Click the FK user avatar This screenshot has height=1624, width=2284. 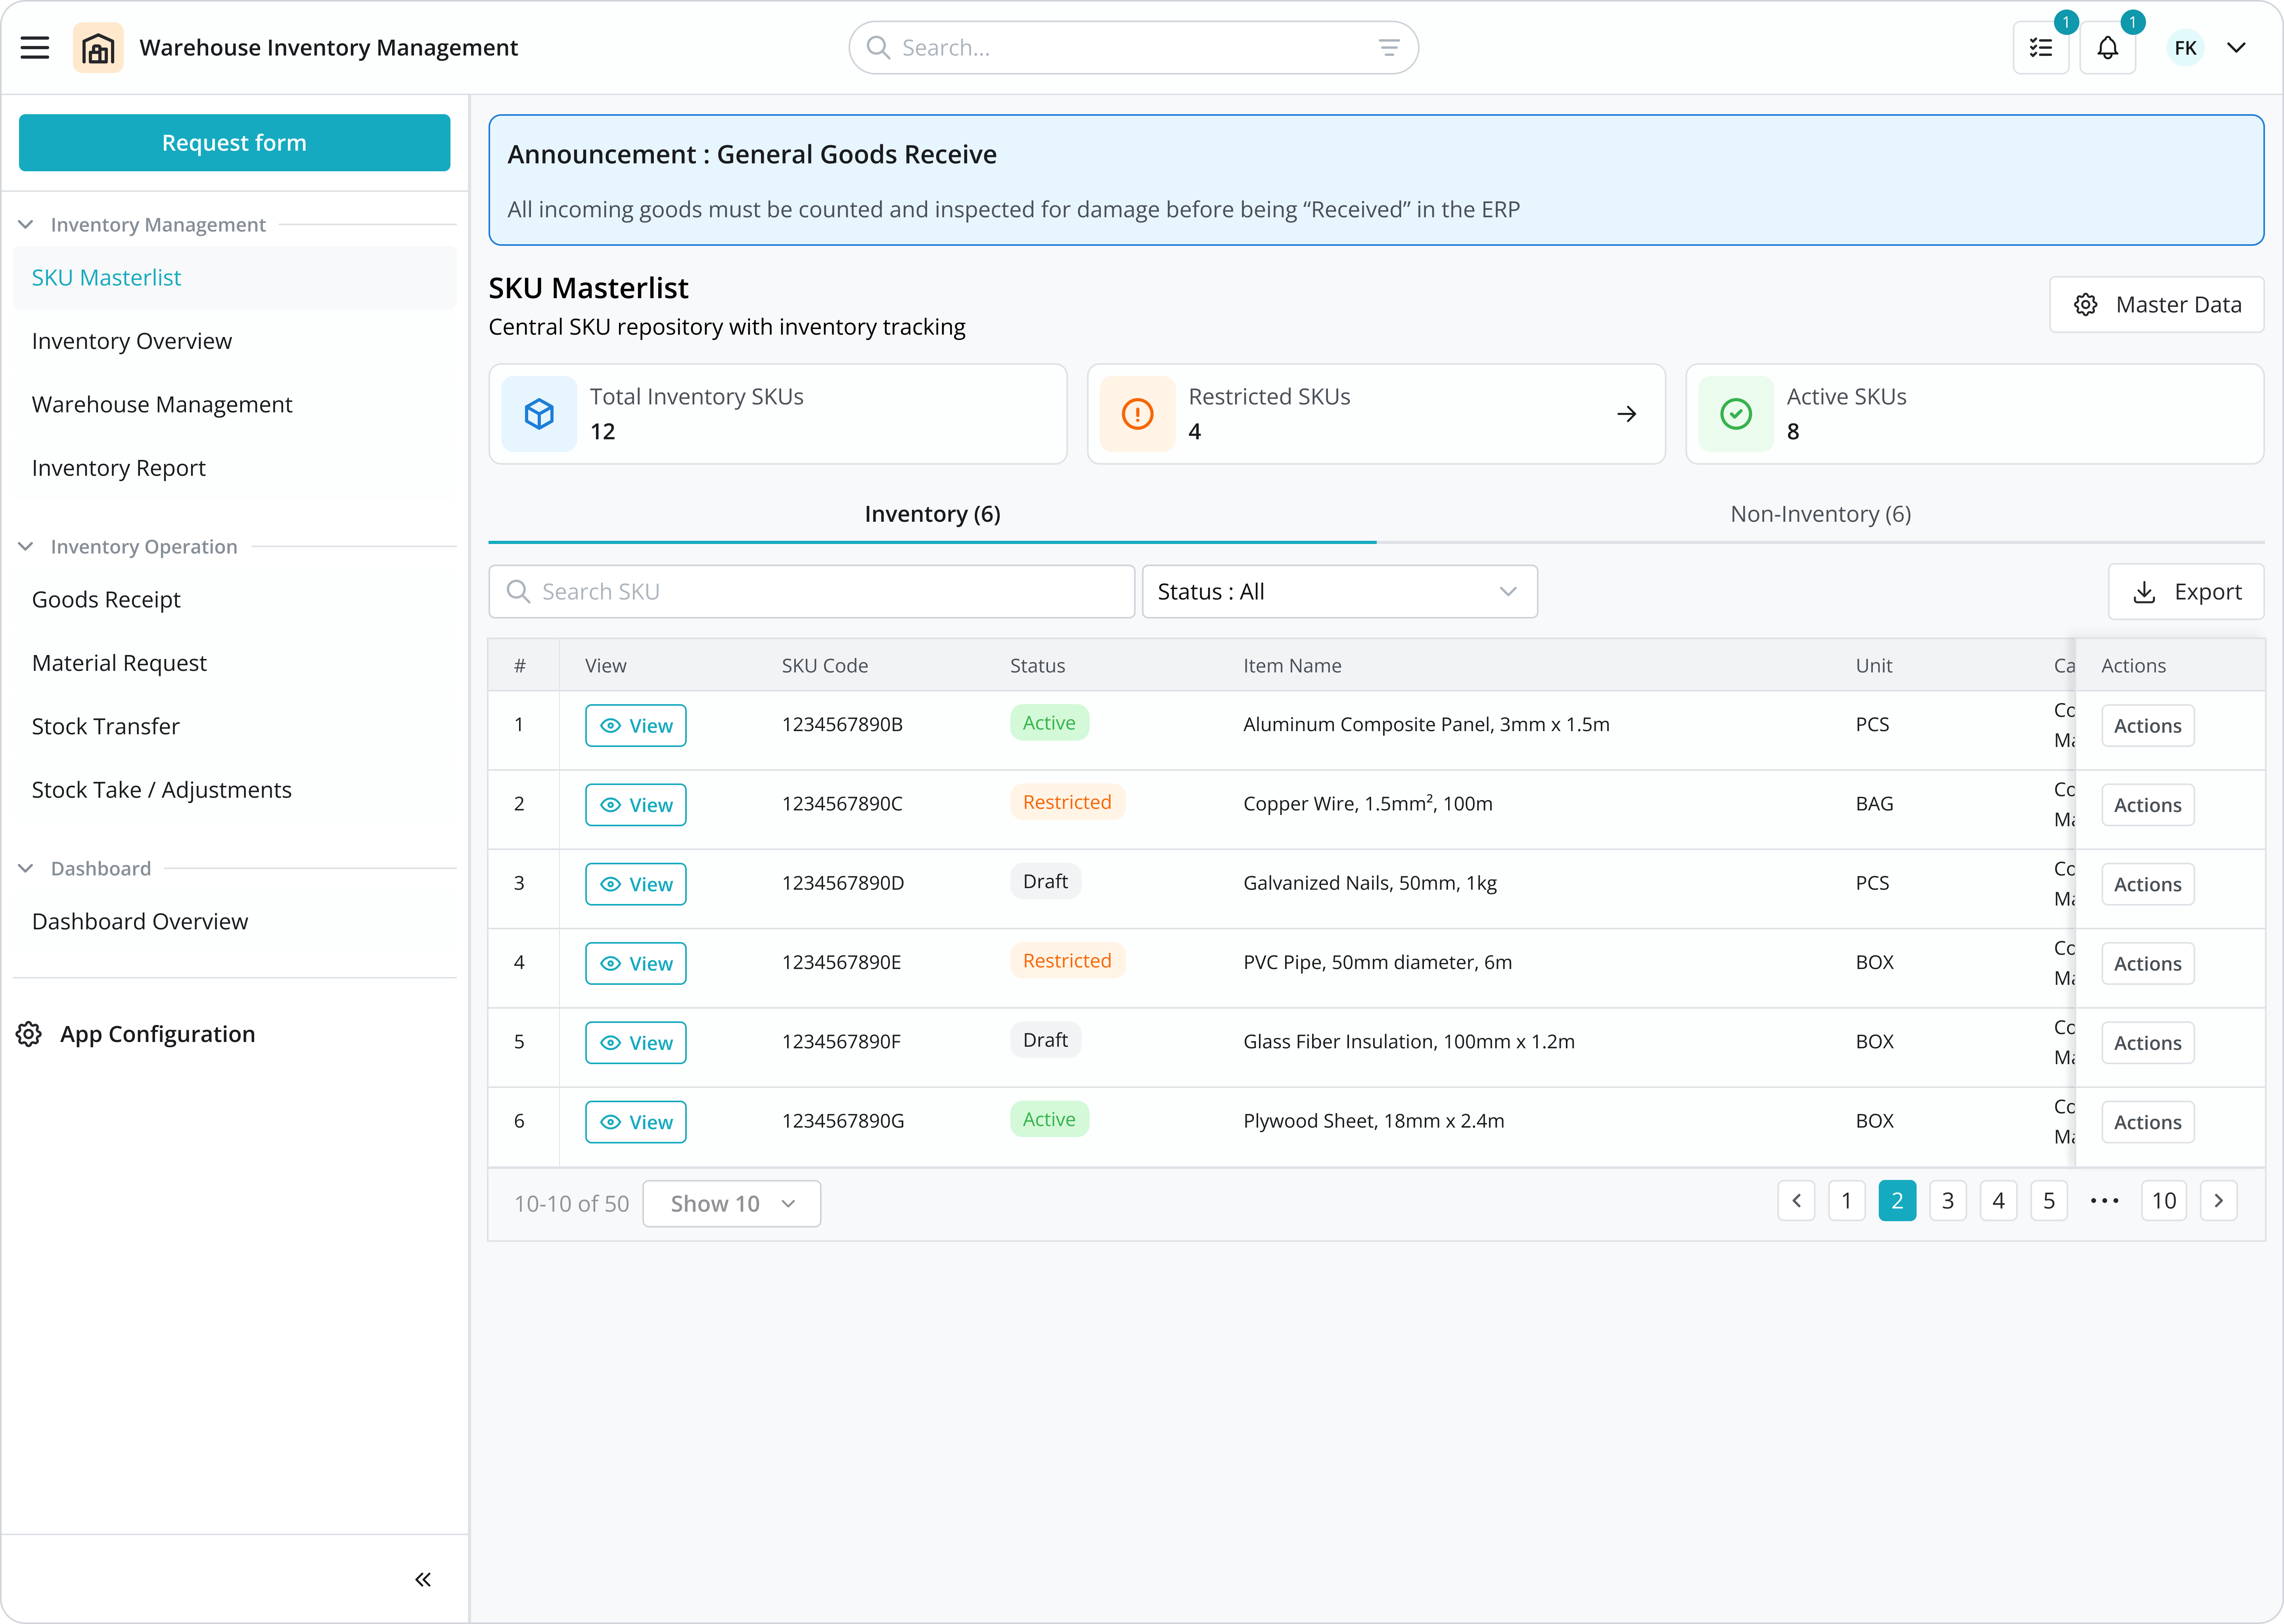coord(2185,48)
